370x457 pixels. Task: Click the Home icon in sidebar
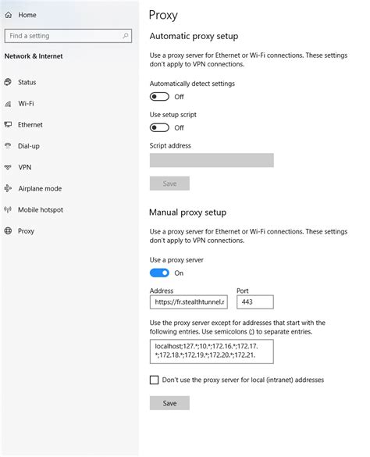click(9, 15)
